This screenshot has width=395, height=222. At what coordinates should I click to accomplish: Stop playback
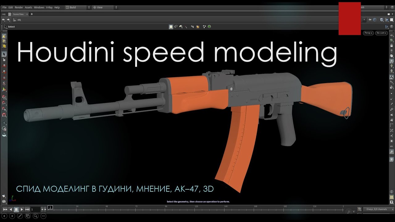coord(16,209)
